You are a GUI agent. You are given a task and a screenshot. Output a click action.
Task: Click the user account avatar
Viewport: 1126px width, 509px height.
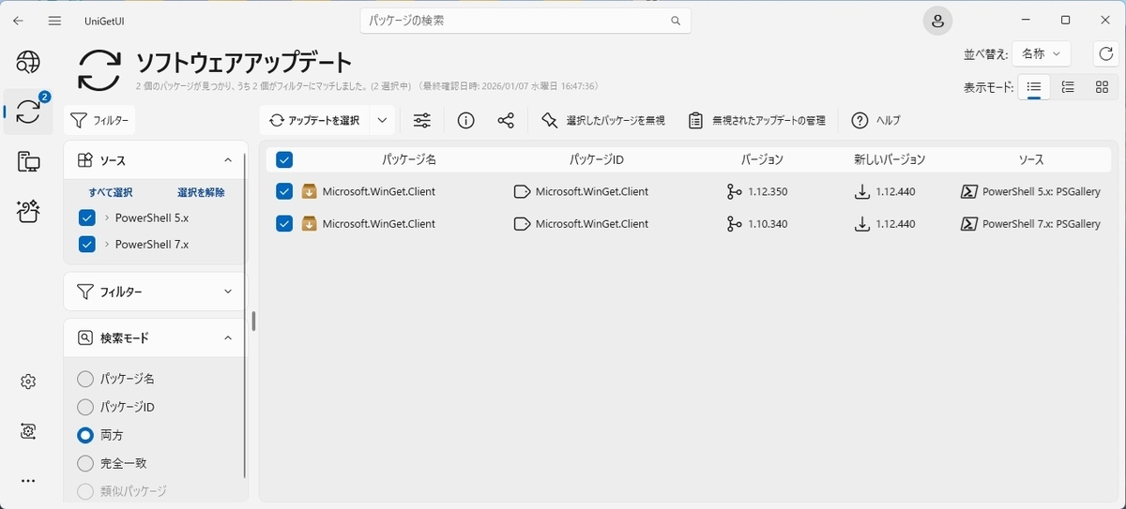[x=938, y=21]
